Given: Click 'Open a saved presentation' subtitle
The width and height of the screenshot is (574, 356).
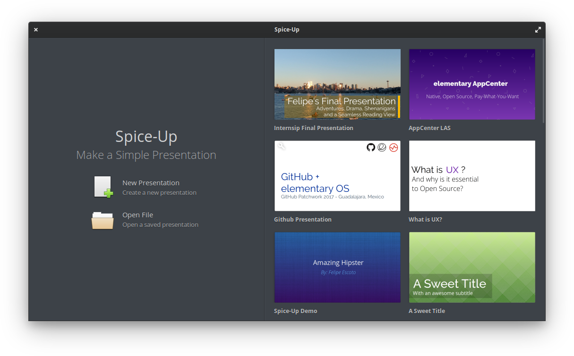Looking at the screenshot, I should 160,225.
